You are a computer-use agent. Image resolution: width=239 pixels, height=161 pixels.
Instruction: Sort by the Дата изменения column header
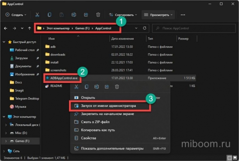coord(122,39)
